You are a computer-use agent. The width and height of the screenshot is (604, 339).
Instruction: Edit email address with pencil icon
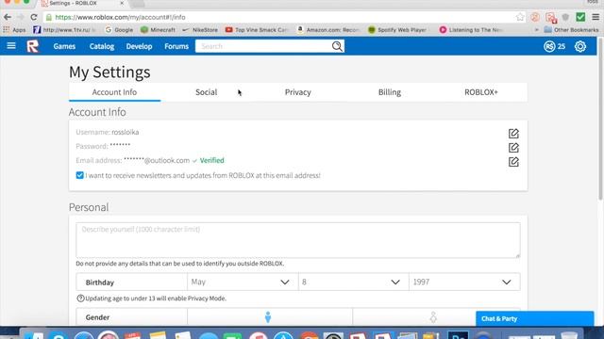click(x=513, y=162)
